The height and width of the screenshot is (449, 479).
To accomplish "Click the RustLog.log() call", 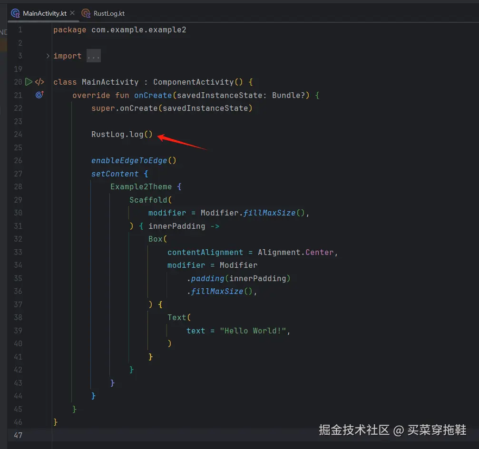I will (x=122, y=135).
